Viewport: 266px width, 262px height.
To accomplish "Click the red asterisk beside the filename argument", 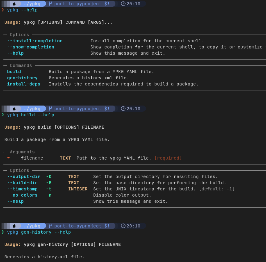I will tap(9, 158).
